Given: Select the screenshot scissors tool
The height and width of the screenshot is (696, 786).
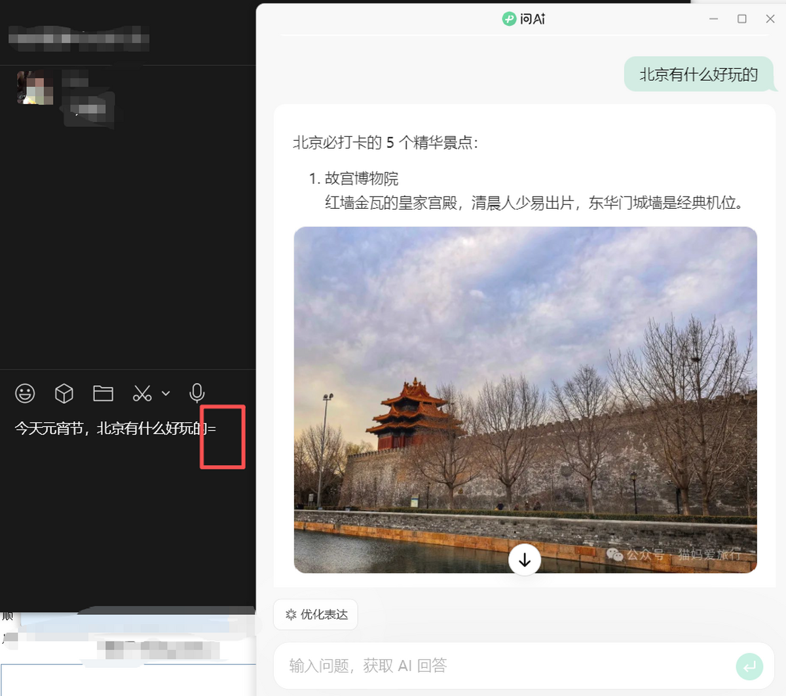Looking at the screenshot, I should [x=141, y=393].
